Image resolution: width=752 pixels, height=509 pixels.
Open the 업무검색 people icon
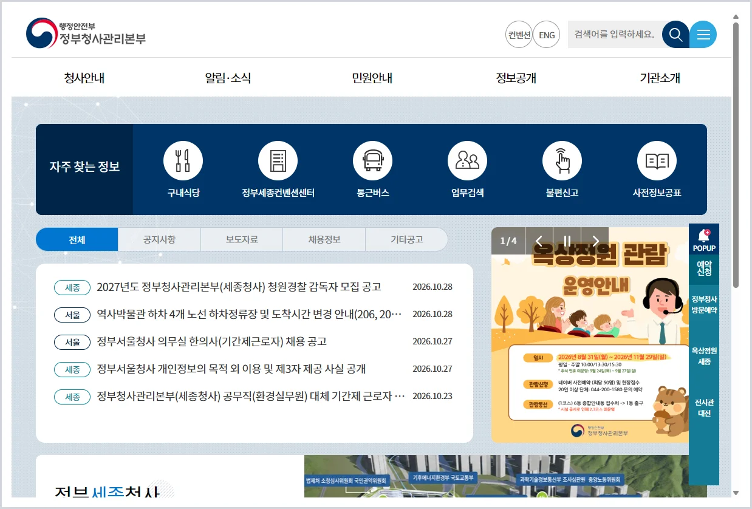pyautogui.click(x=467, y=161)
